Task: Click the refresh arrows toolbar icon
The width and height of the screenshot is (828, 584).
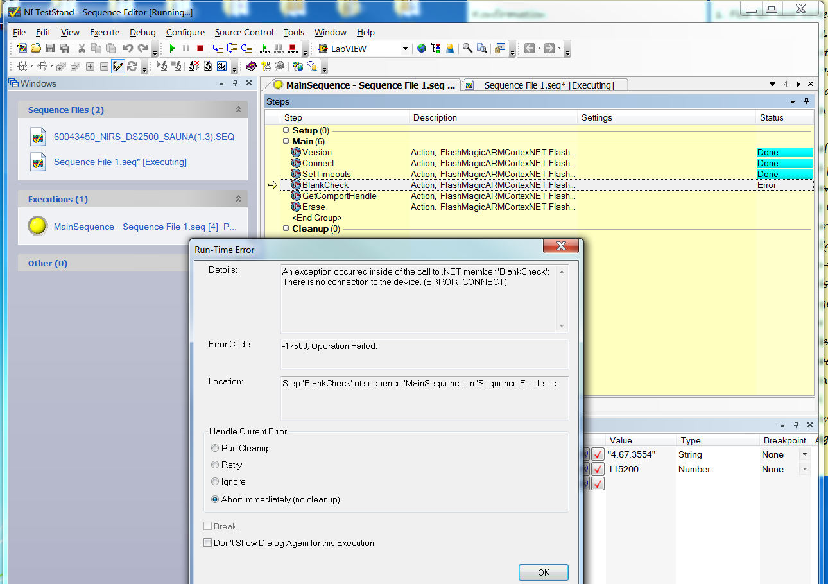Action: pos(132,65)
